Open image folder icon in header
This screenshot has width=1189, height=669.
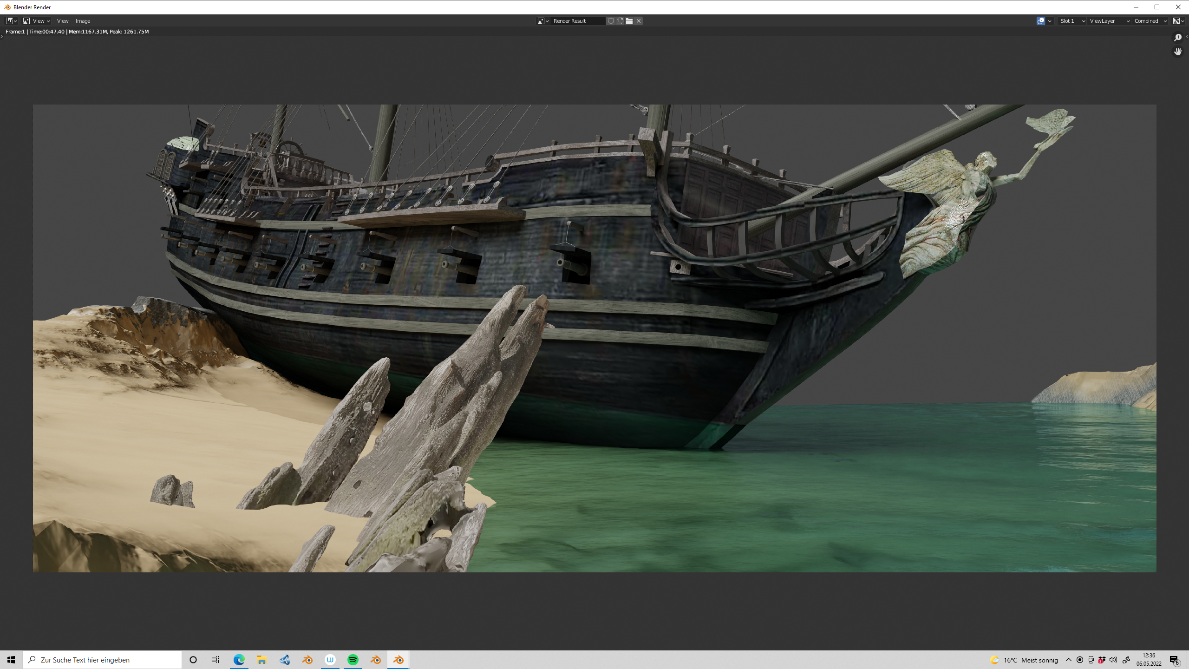[x=629, y=21]
